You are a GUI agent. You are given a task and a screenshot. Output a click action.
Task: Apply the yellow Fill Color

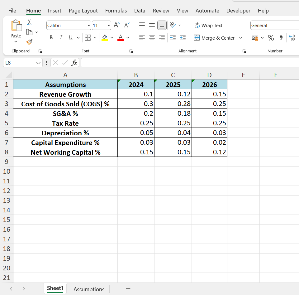pos(105,38)
